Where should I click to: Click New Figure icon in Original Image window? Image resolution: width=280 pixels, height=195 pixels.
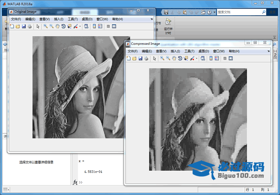click(x=12, y=26)
